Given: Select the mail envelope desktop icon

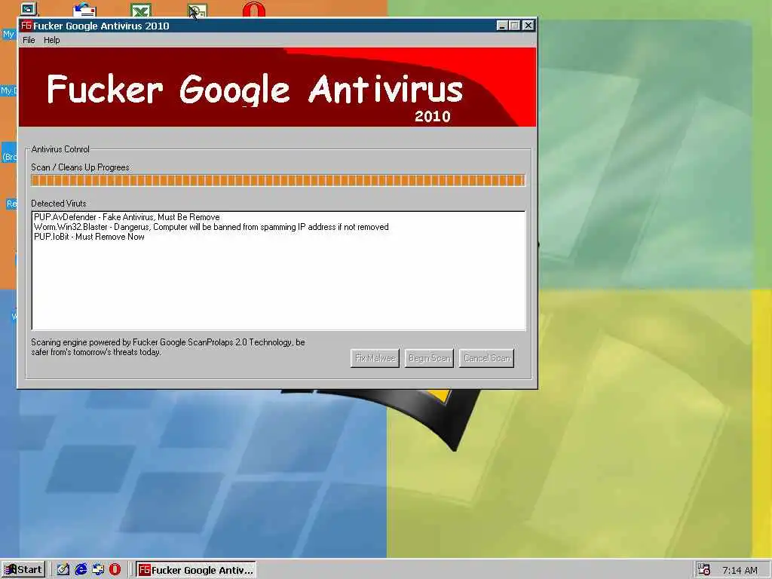Looking at the screenshot, I should click(x=84, y=9).
